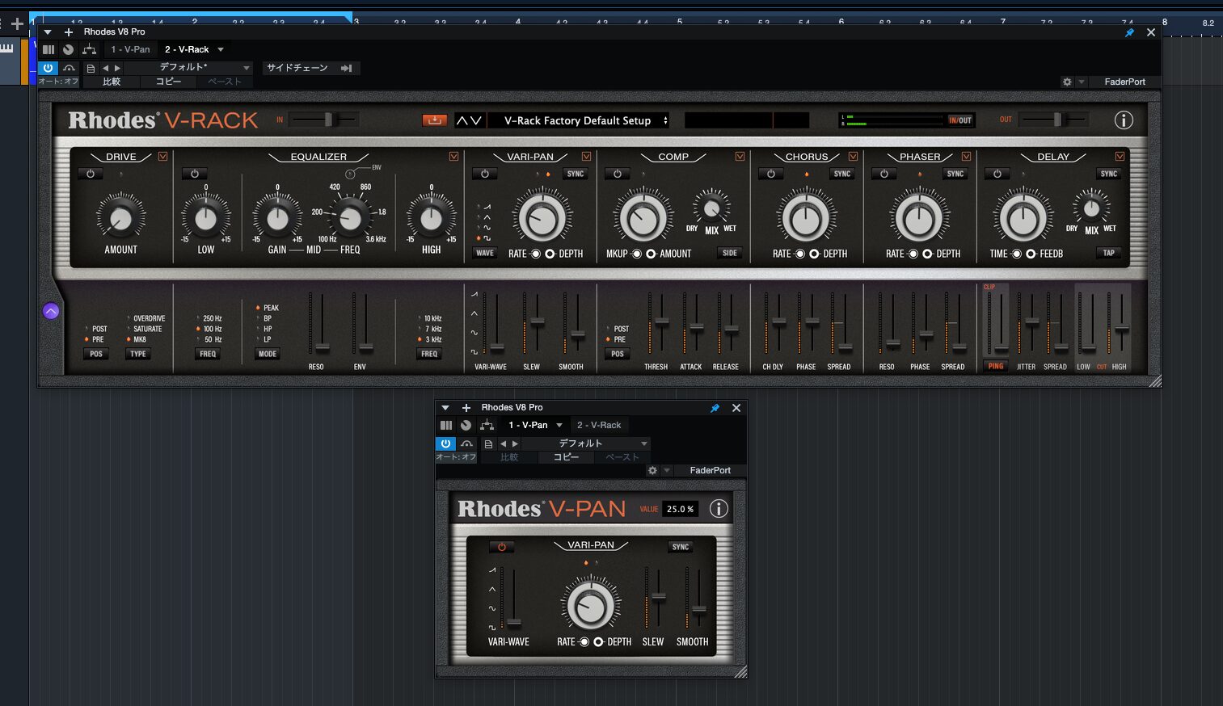Screen dimensions: 1223x706
Task: Toggle PHASER section orange checkbox
Action: point(966,157)
